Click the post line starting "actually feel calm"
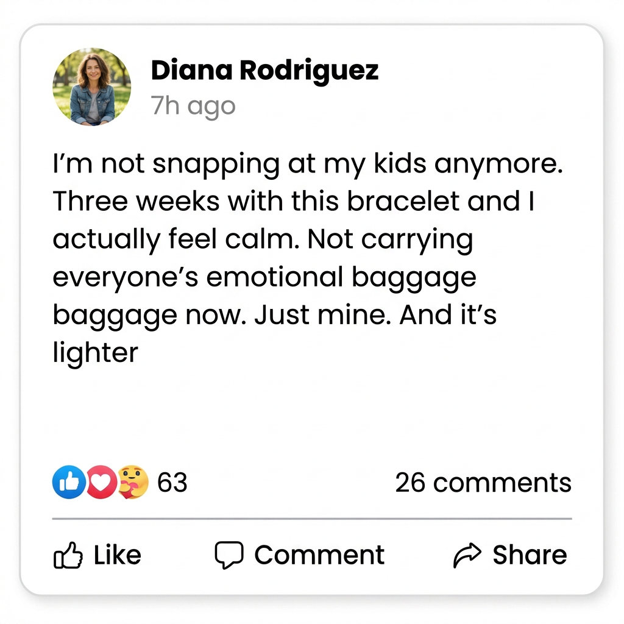624x624 pixels. pos(263,239)
